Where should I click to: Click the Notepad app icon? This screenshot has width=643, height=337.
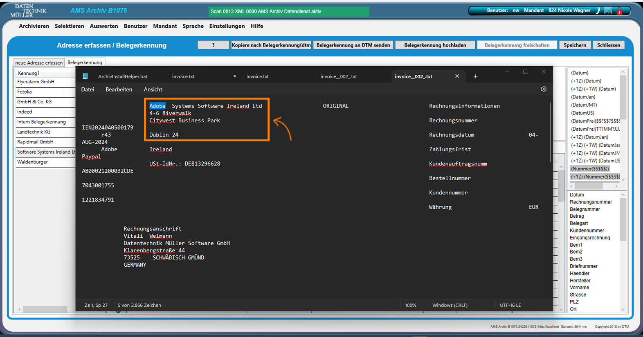pos(85,76)
